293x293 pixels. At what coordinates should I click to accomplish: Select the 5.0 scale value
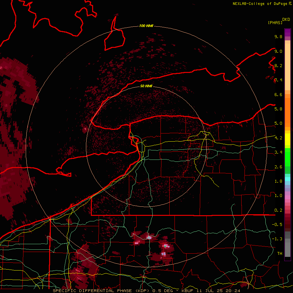(278, 123)
